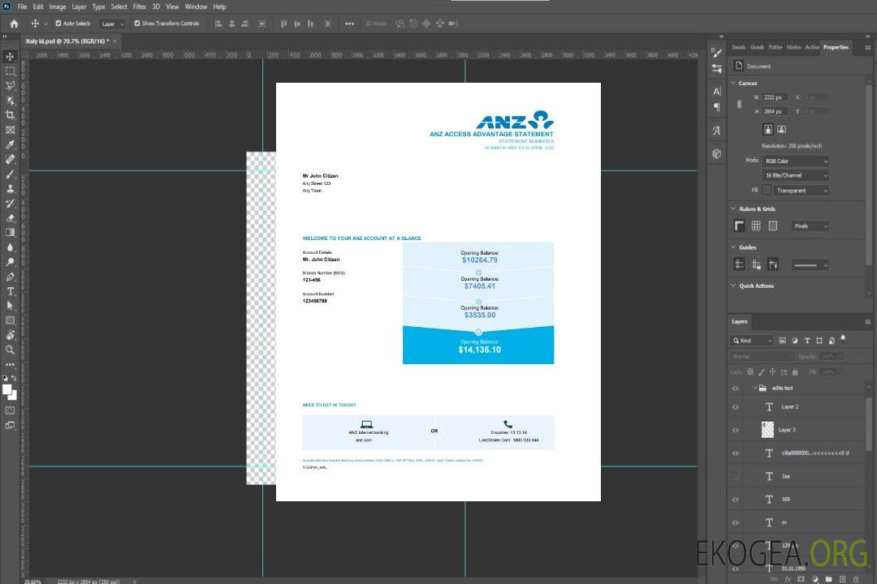Screen dimensions: 877x584
Task: Select the Eraser tool
Action: pyautogui.click(x=10, y=218)
